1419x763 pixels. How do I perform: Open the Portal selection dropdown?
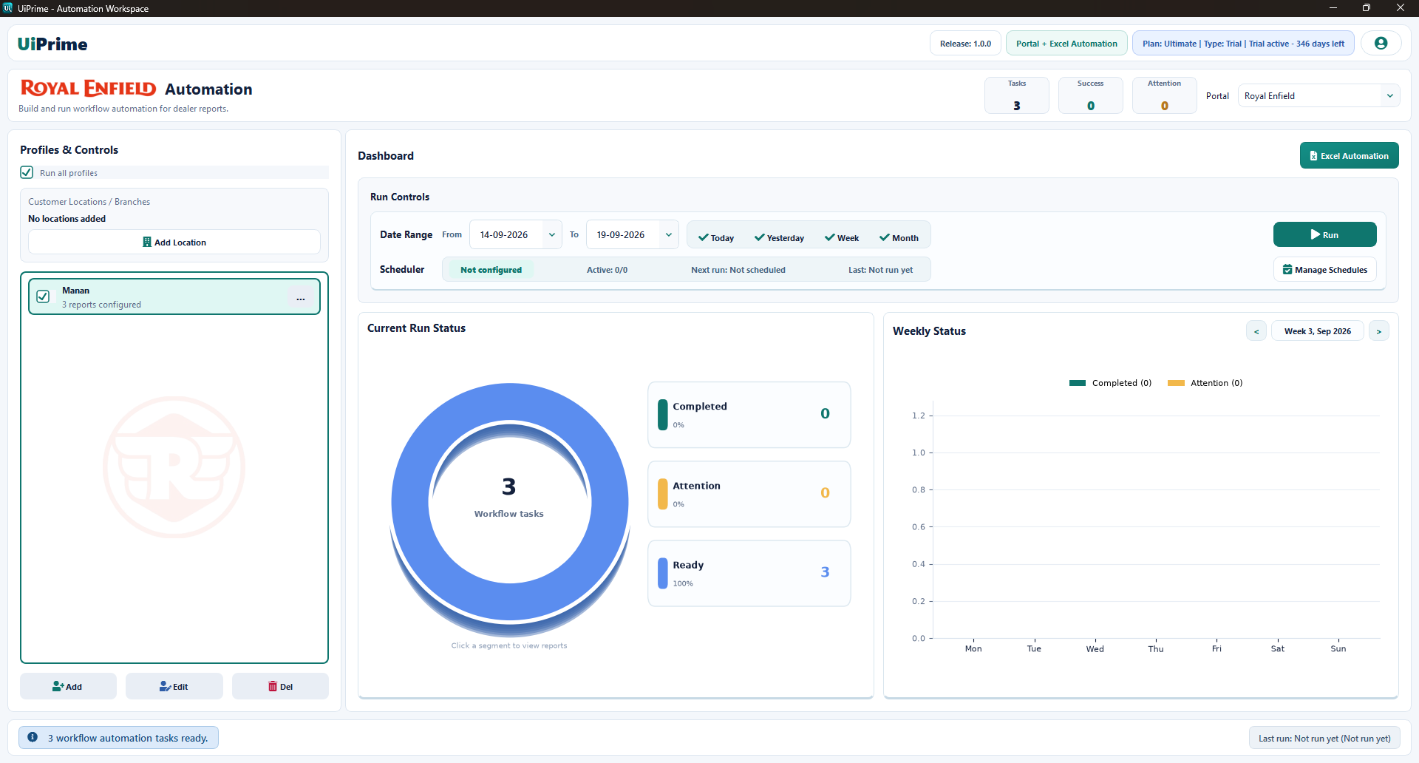(1318, 95)
